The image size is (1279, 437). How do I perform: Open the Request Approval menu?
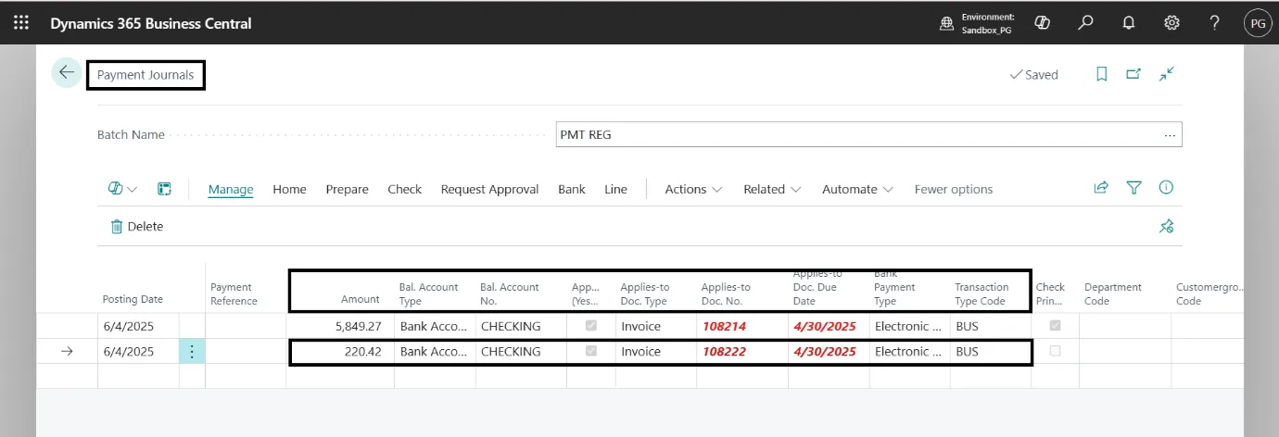pos(489,189)
